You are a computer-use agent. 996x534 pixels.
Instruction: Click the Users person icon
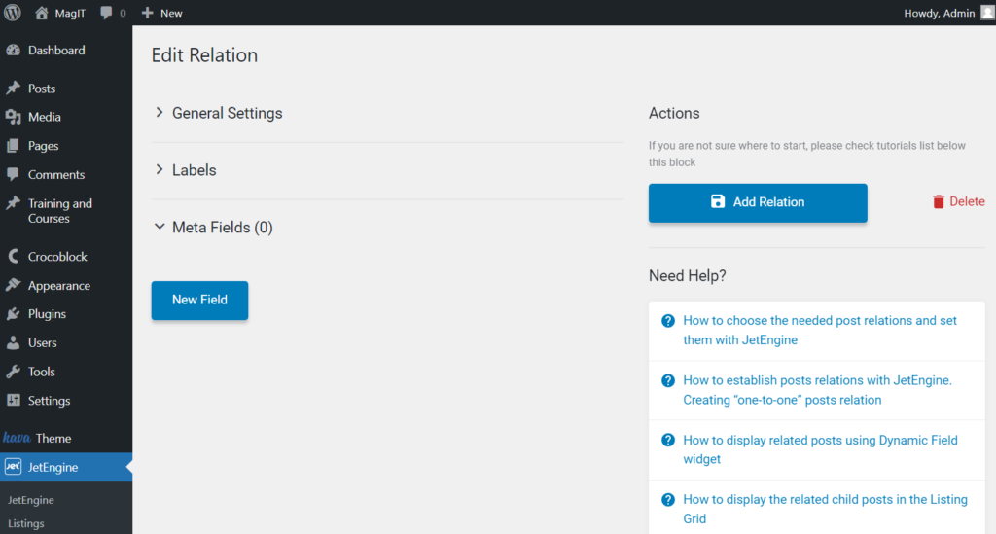pos(14,343)
